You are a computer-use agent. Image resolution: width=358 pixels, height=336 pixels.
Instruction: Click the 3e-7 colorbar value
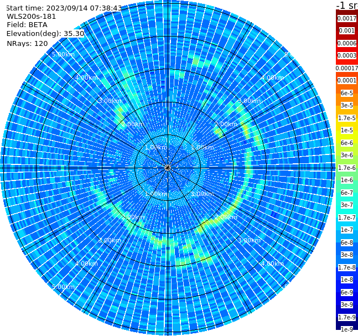(x=346, y=205)
